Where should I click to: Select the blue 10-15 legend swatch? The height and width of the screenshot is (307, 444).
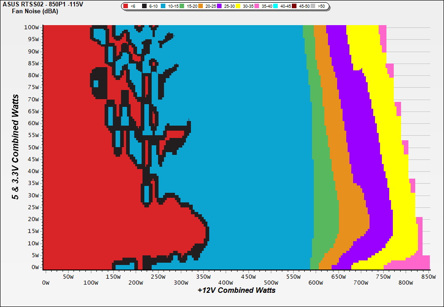(163, 6)
